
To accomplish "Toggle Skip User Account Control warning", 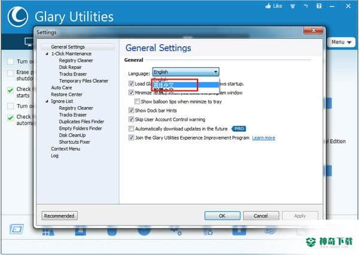I will pos(131,119).
